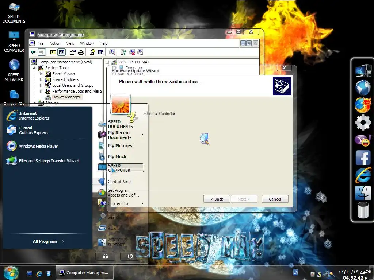Click the power button in Start menu
This screenshot has width=374, height=280.
point(130,256)
